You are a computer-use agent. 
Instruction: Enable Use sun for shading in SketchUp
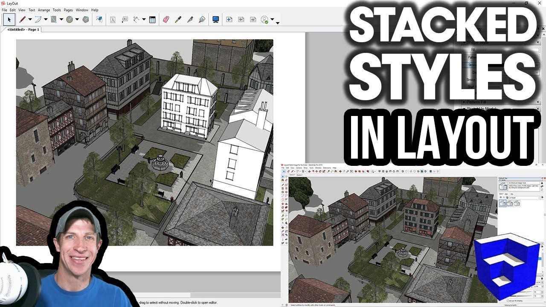(509, 301)
